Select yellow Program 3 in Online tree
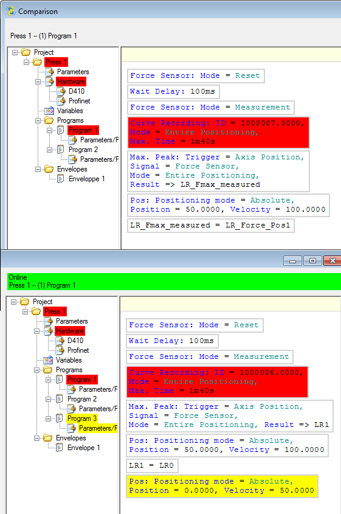341x514 pixels. coord(82,418)
